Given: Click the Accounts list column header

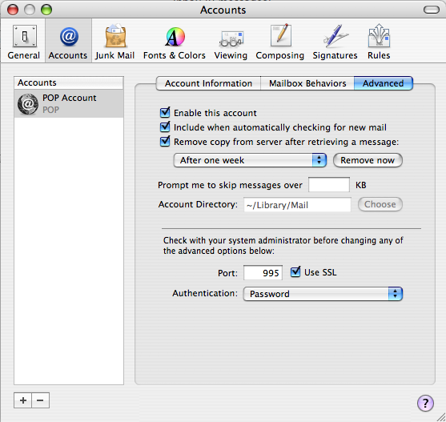Looking at the screenshot, I should click(x=69, y=82).
